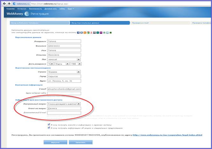
Task: Open the Аттестат menu item
Action: (22, 9)
